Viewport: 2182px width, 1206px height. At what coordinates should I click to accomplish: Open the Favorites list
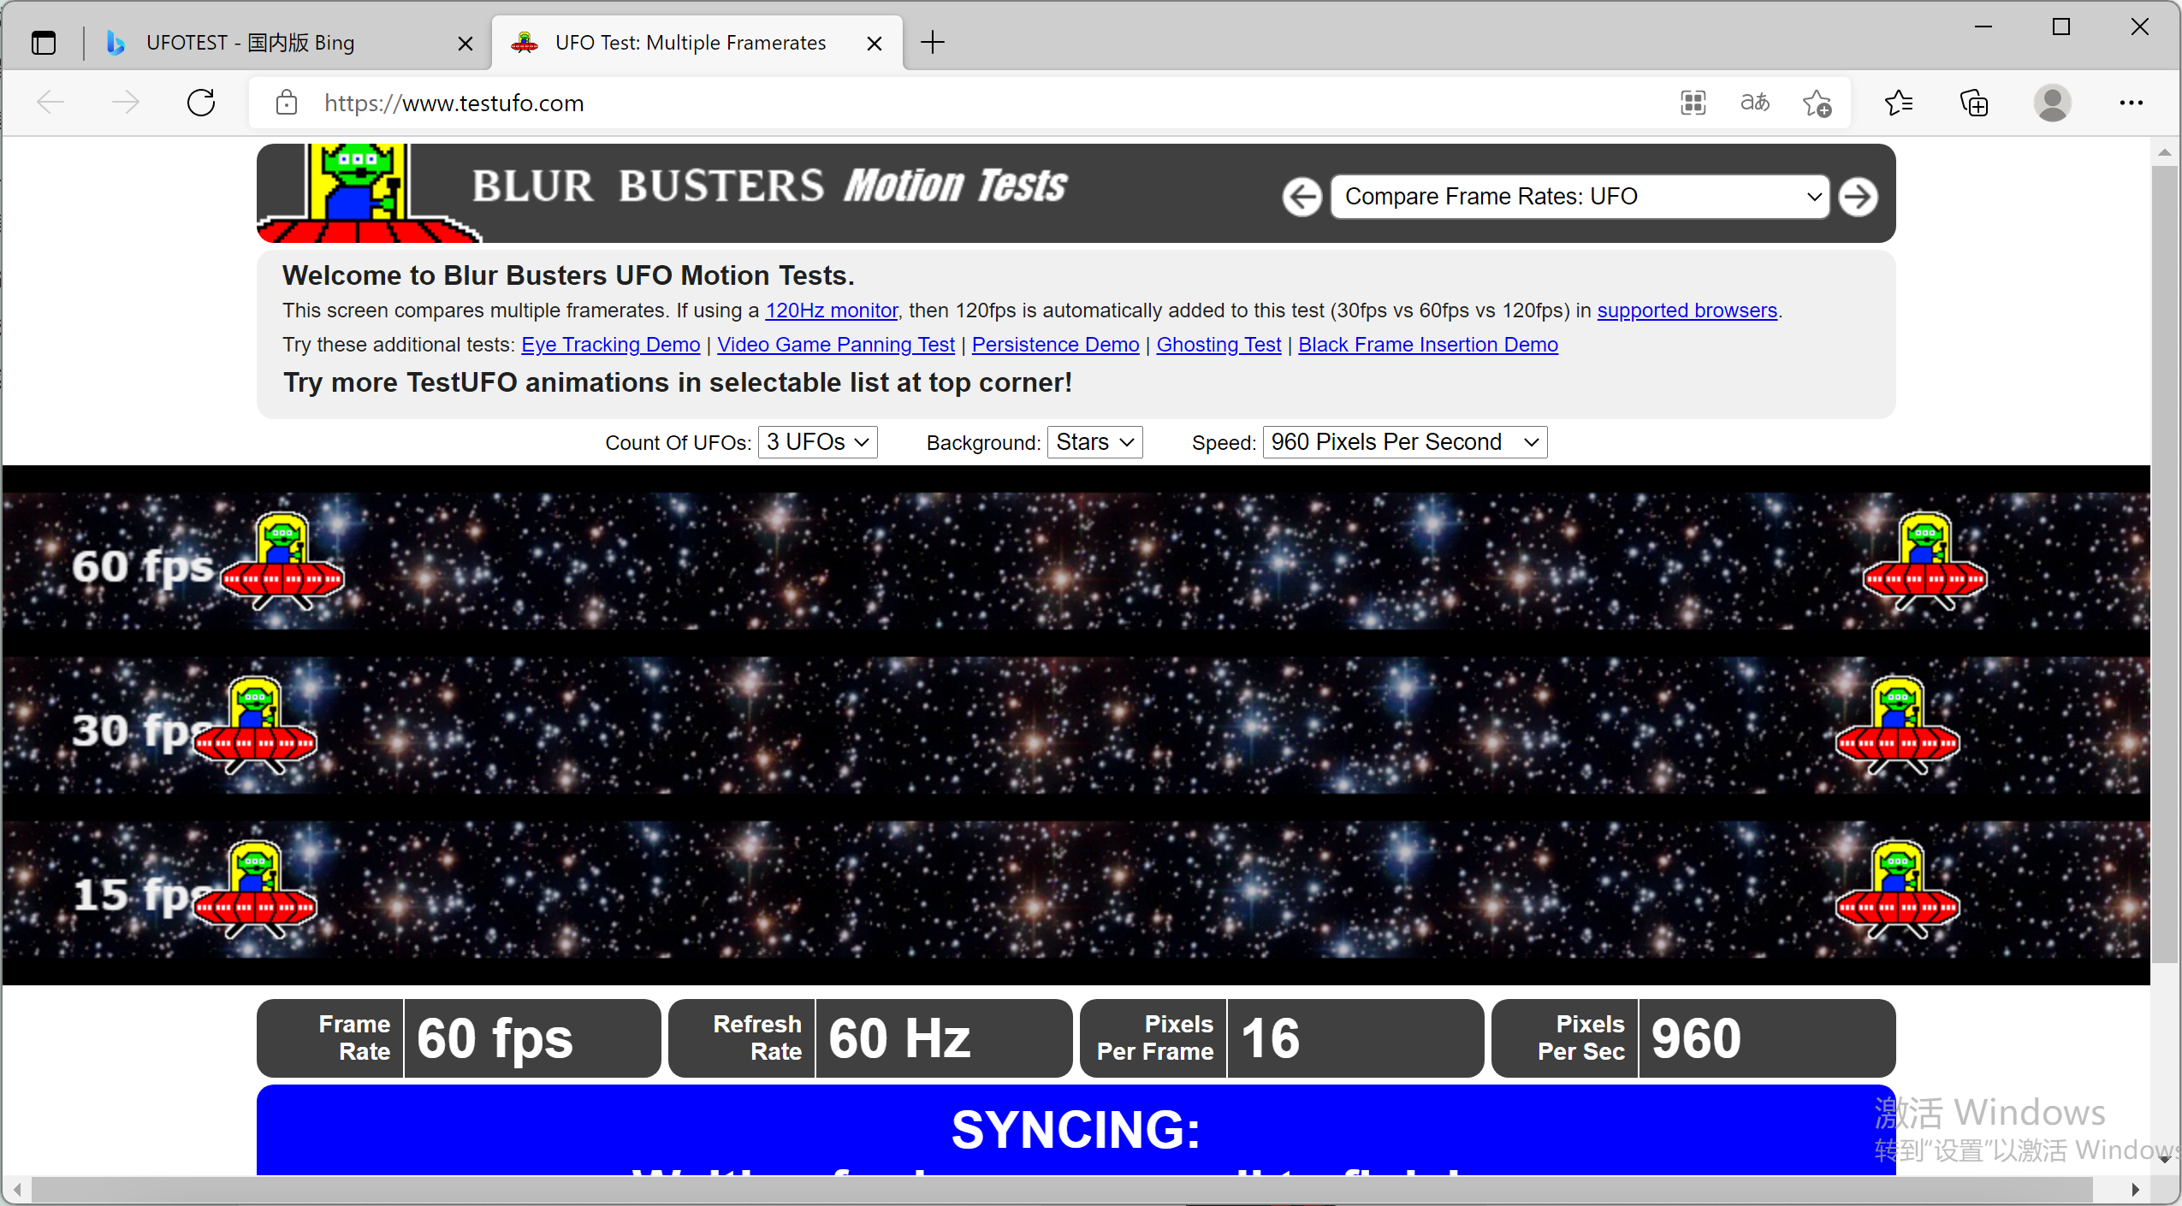point(1899,103)
